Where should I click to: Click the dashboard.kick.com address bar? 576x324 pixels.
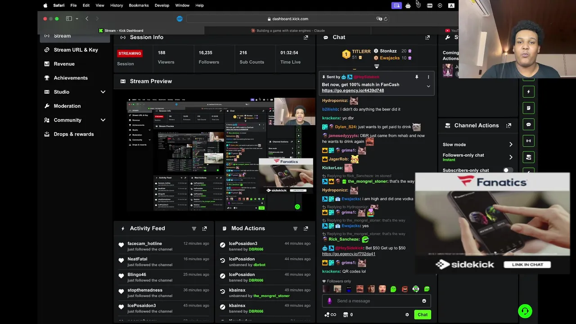[x=288, y=19]
